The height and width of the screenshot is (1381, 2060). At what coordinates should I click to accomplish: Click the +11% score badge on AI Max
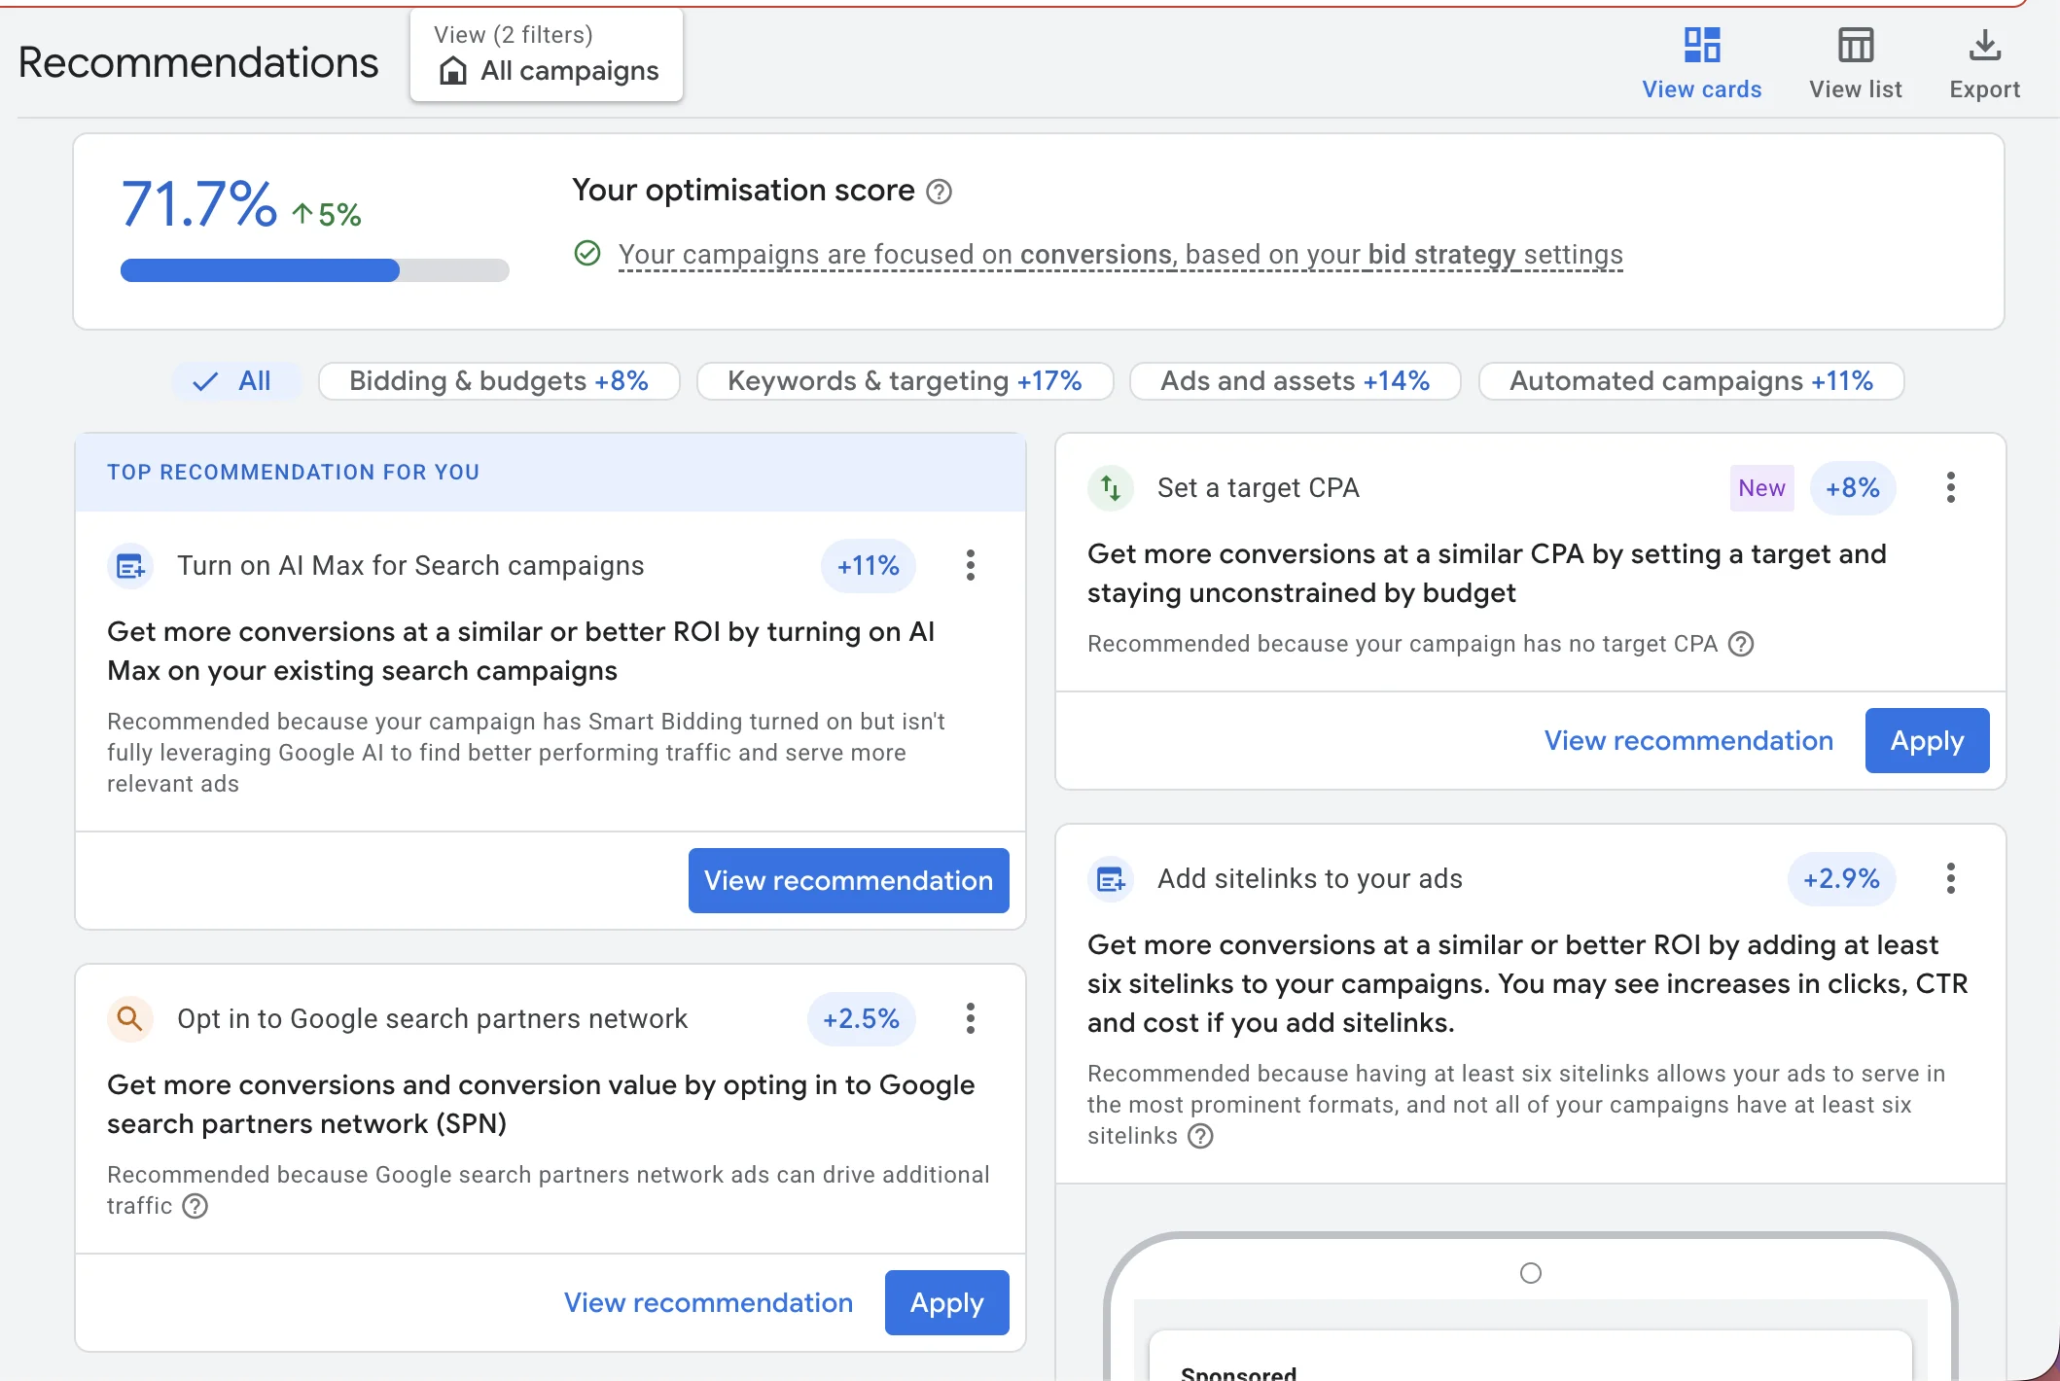[x=869, y=566]
